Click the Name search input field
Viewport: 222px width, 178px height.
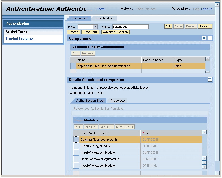coord(130,27)
